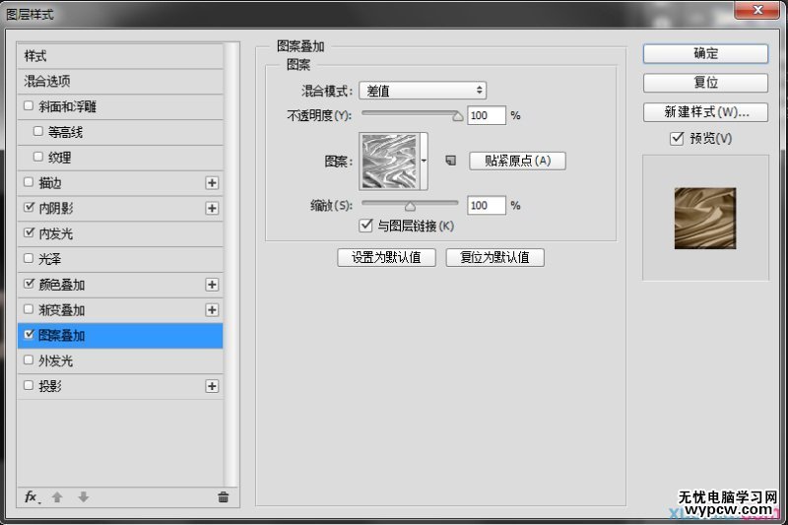Open the fx add-style menu icon
The image size is (788, 525).
pos(33,497)
